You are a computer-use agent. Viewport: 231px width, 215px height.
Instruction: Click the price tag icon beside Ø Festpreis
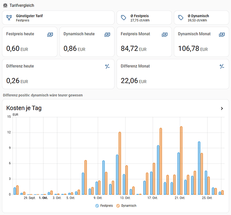[x=123, y=18]
